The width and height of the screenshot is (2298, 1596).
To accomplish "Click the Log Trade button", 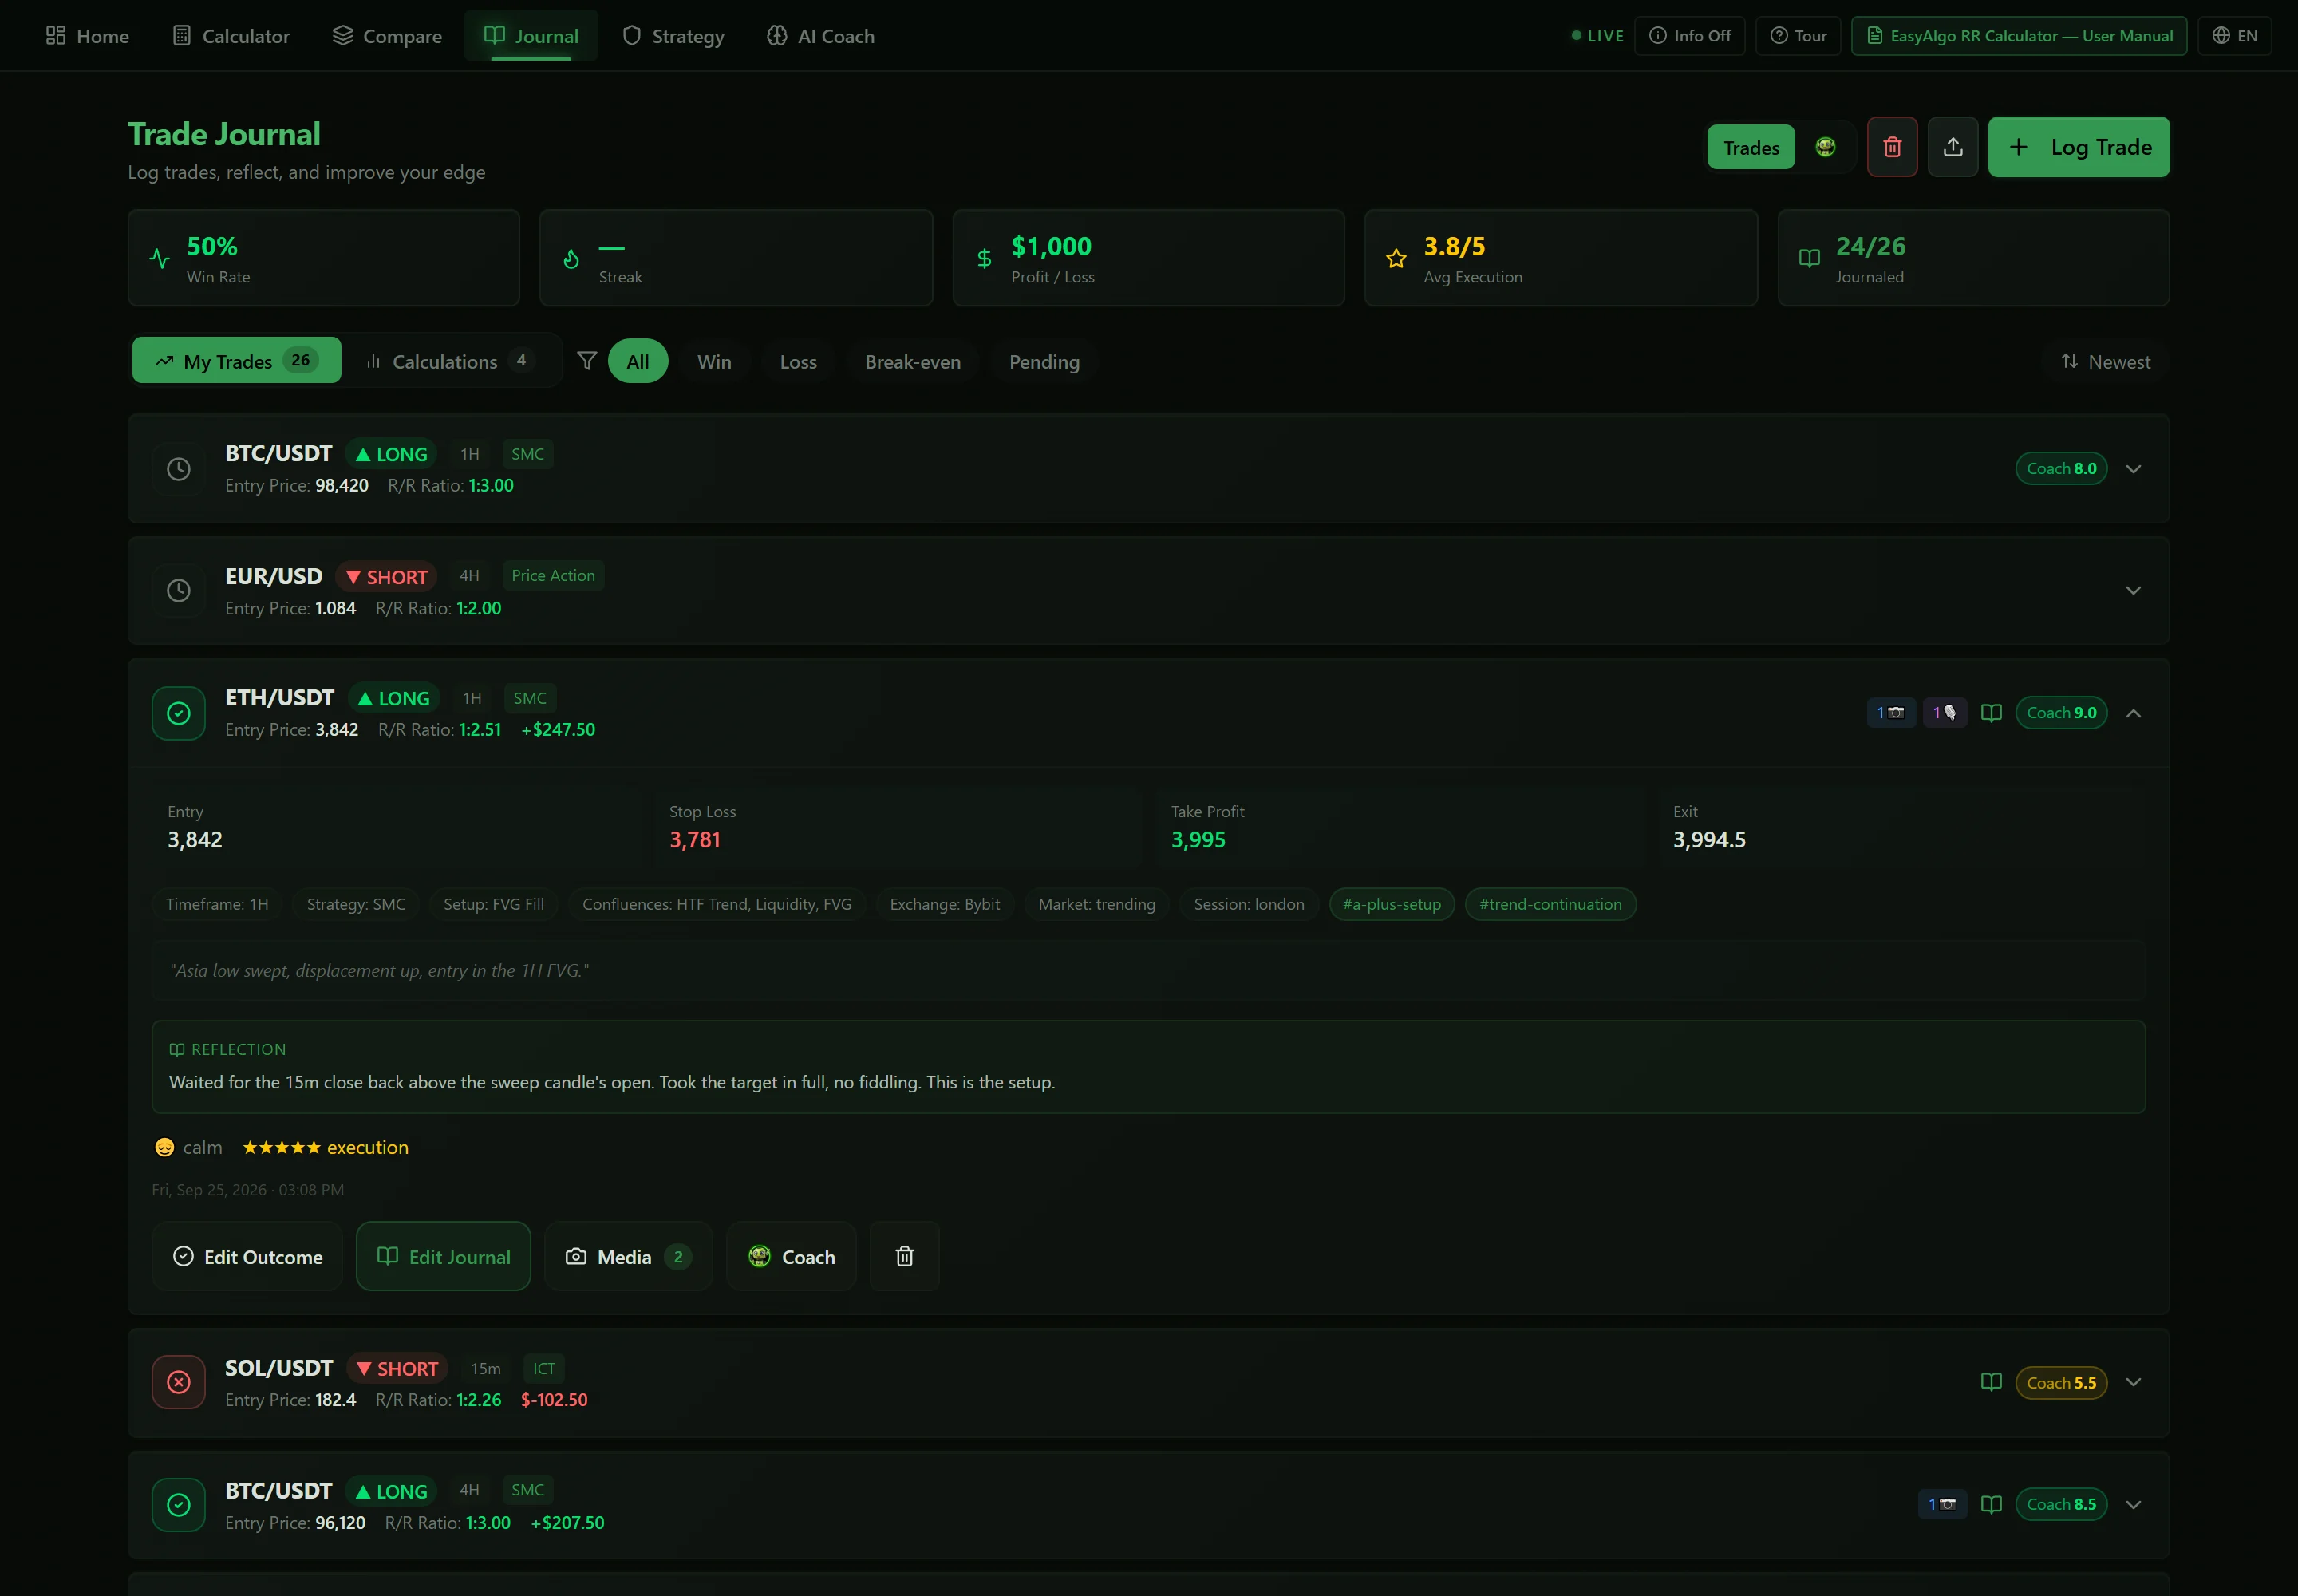I will pyautogui.click(x=2078, y=147).
